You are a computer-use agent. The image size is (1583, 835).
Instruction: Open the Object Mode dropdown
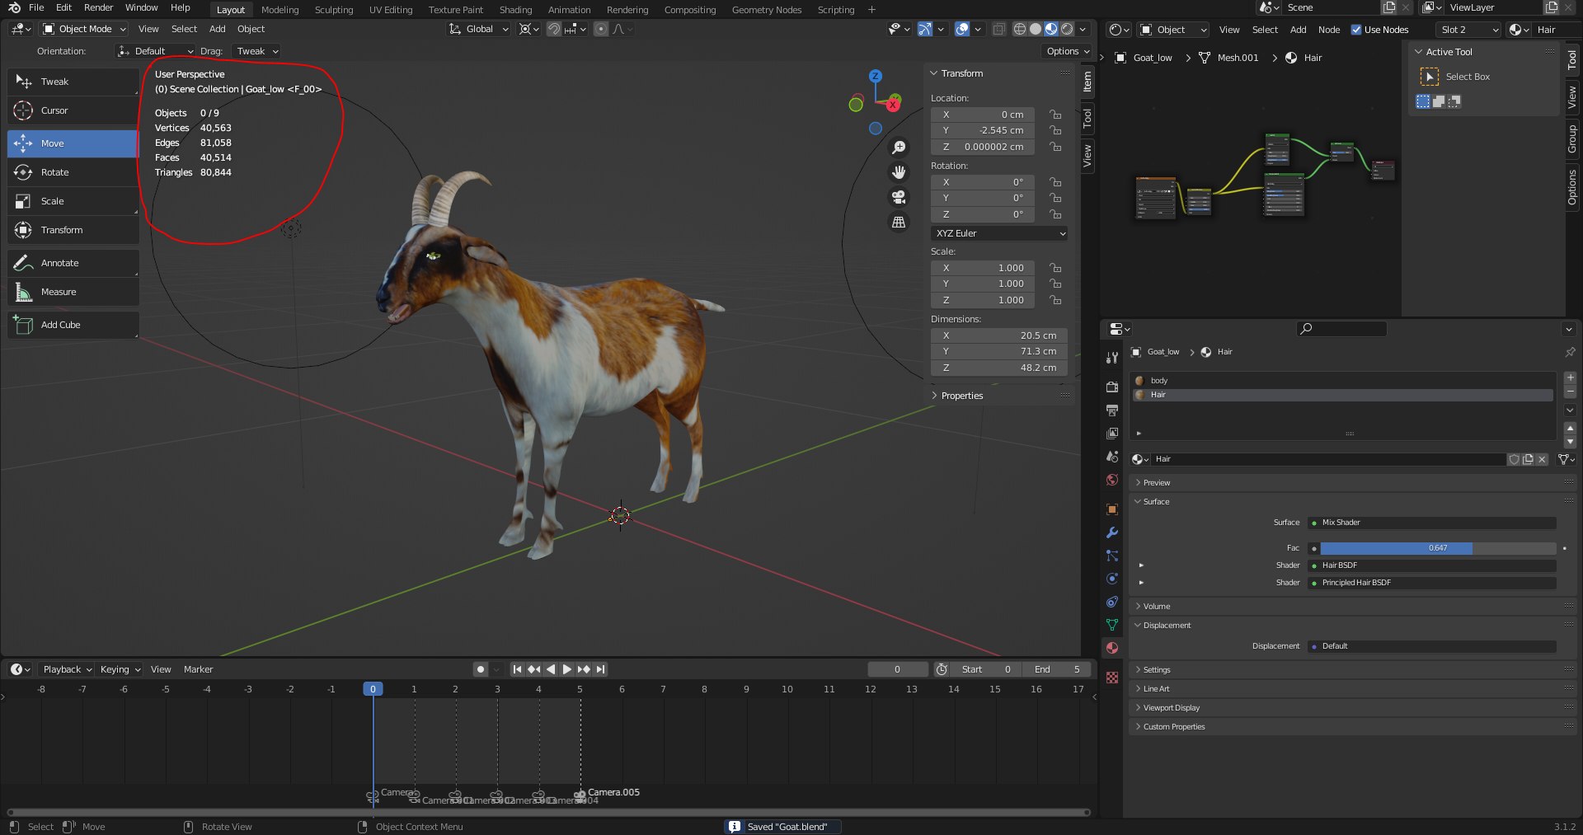click(84, 29)
